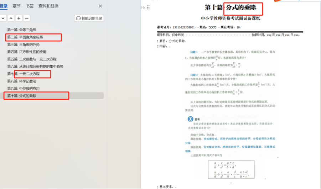
Task: Click the six-dot drag handle beside the title
Action: click(148, 7)
